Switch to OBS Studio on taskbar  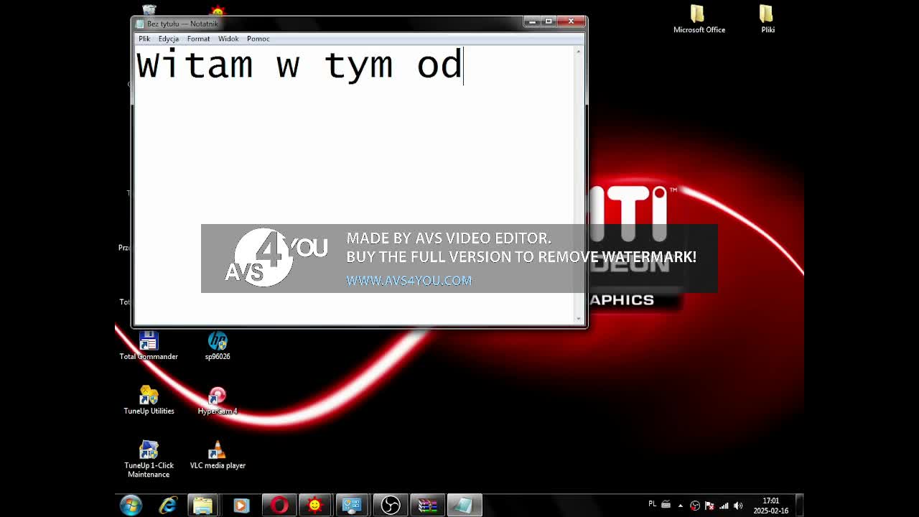[x=390, y=506]
